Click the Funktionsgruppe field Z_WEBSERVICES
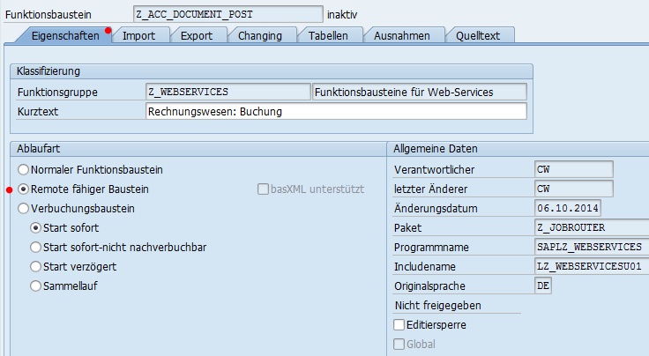 tap(227, 92)
